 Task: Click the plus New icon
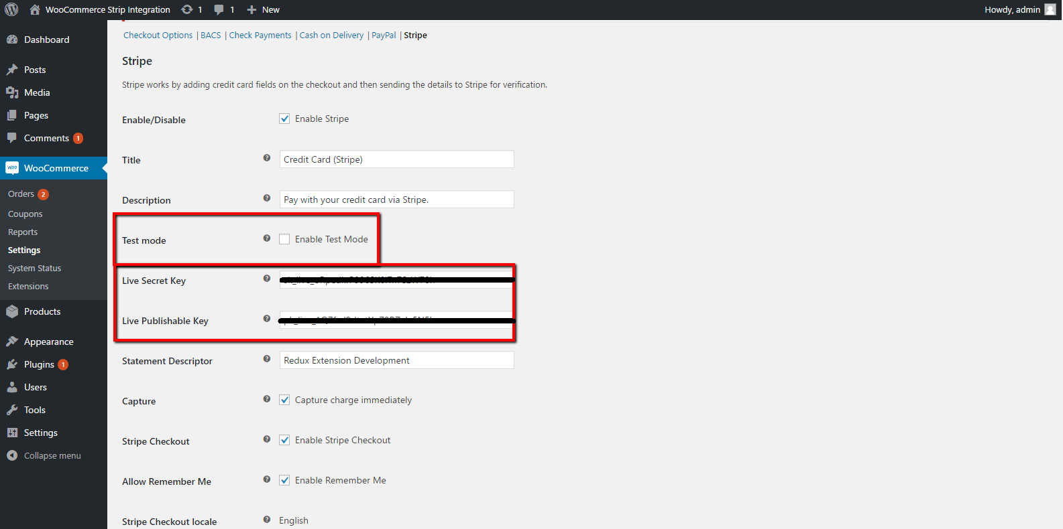tap(251, 9)
